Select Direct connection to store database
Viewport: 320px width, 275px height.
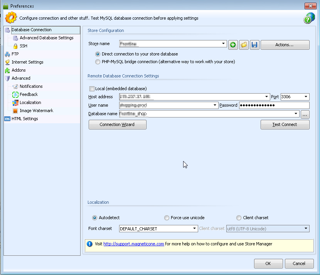point(98,54)
